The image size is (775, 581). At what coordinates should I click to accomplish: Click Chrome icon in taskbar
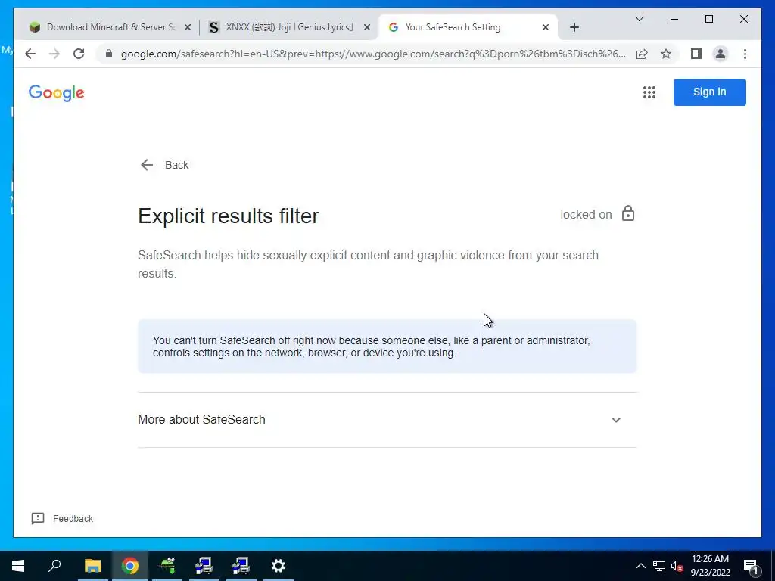(x=130, y=566)
